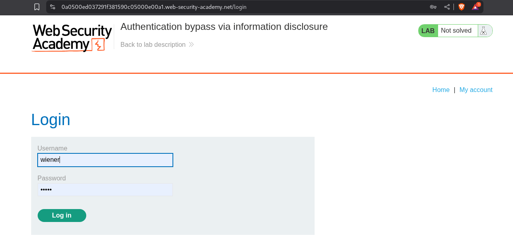Open site settings icon beside the URL
The width and height of the screenshot is (513, 247).
coord(53,7)
